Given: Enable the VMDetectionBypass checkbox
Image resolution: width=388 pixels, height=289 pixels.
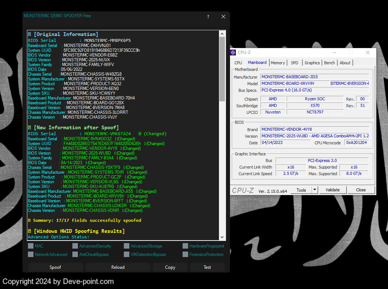Looking at the screenshot, I should [x=127, y=254].
